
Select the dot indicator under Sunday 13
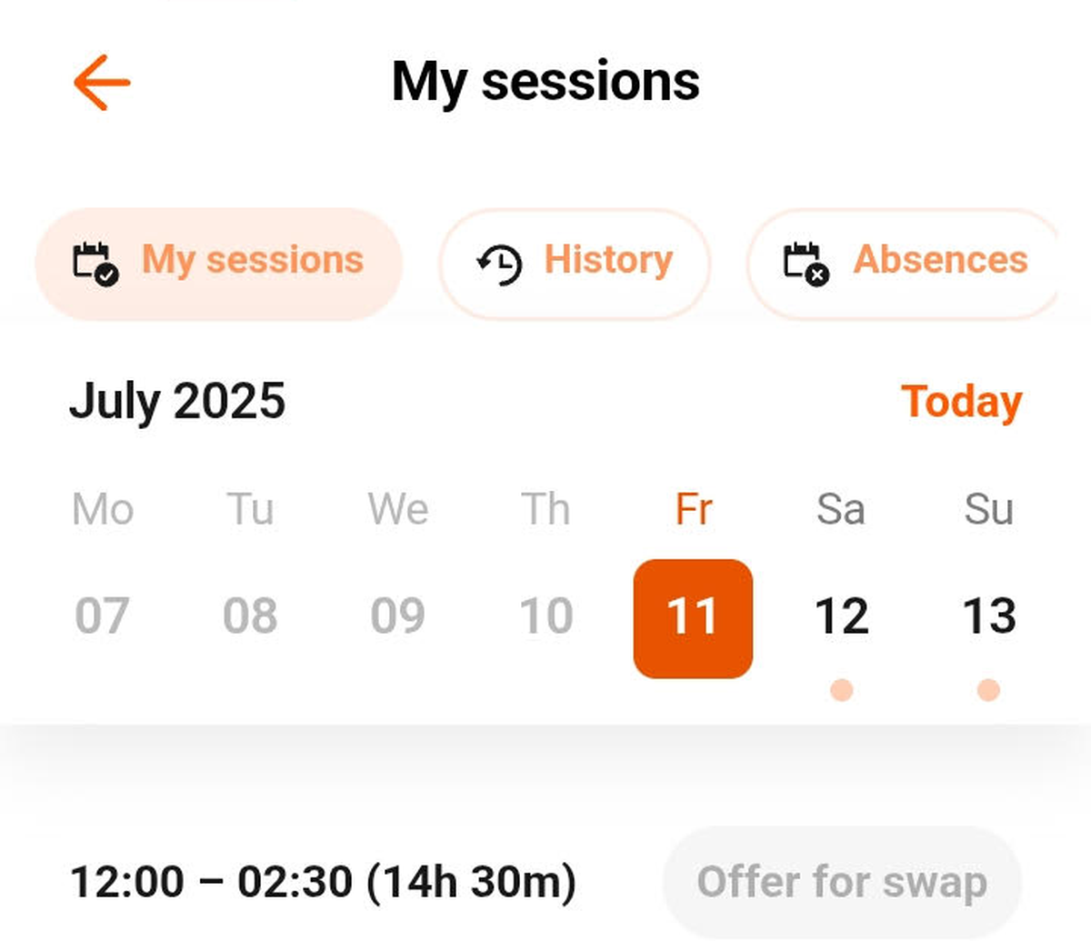pos(989,690)
